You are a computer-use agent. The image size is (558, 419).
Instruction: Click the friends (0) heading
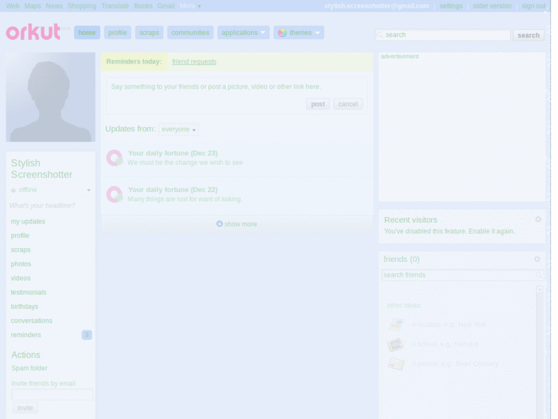pyautogui.click(x=402, y=259)
